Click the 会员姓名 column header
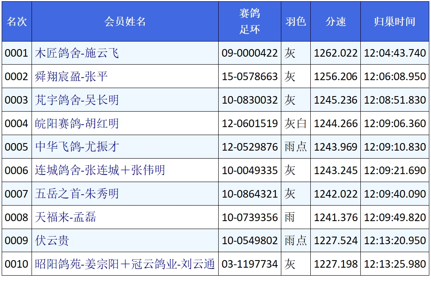This screenshot has height=292, width=431. coord(125,21)
